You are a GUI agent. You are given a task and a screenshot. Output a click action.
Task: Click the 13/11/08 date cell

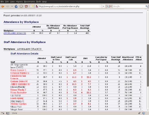coord(128,77)
